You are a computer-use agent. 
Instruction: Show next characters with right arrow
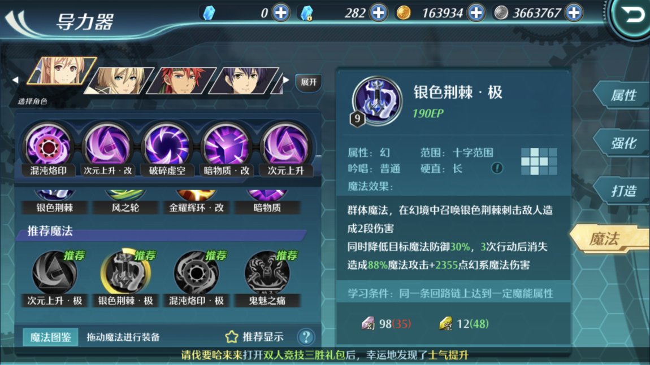coord(286,80)
